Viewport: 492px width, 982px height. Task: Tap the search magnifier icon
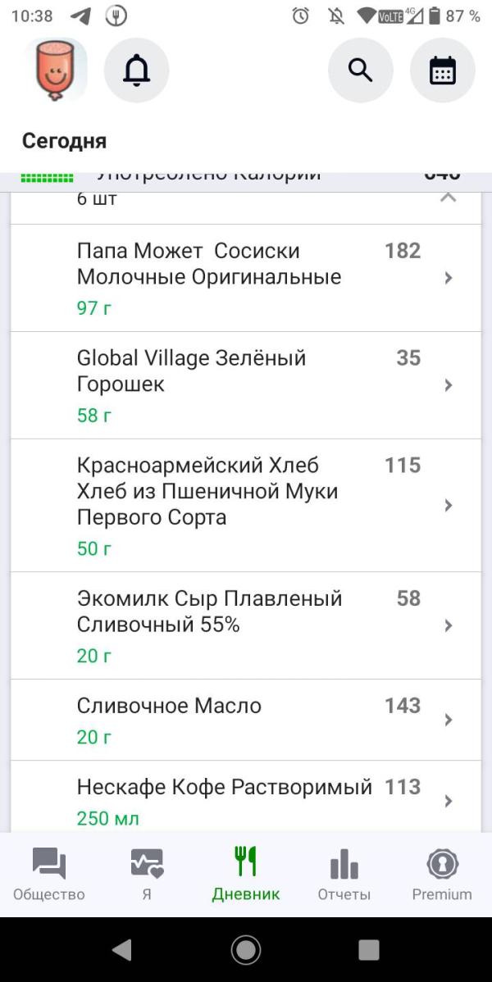tap(360, 70)
